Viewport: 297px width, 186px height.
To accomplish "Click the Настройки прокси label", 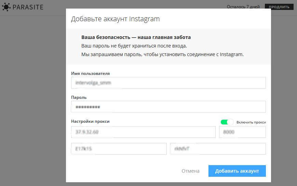I will tap(90, 121).
